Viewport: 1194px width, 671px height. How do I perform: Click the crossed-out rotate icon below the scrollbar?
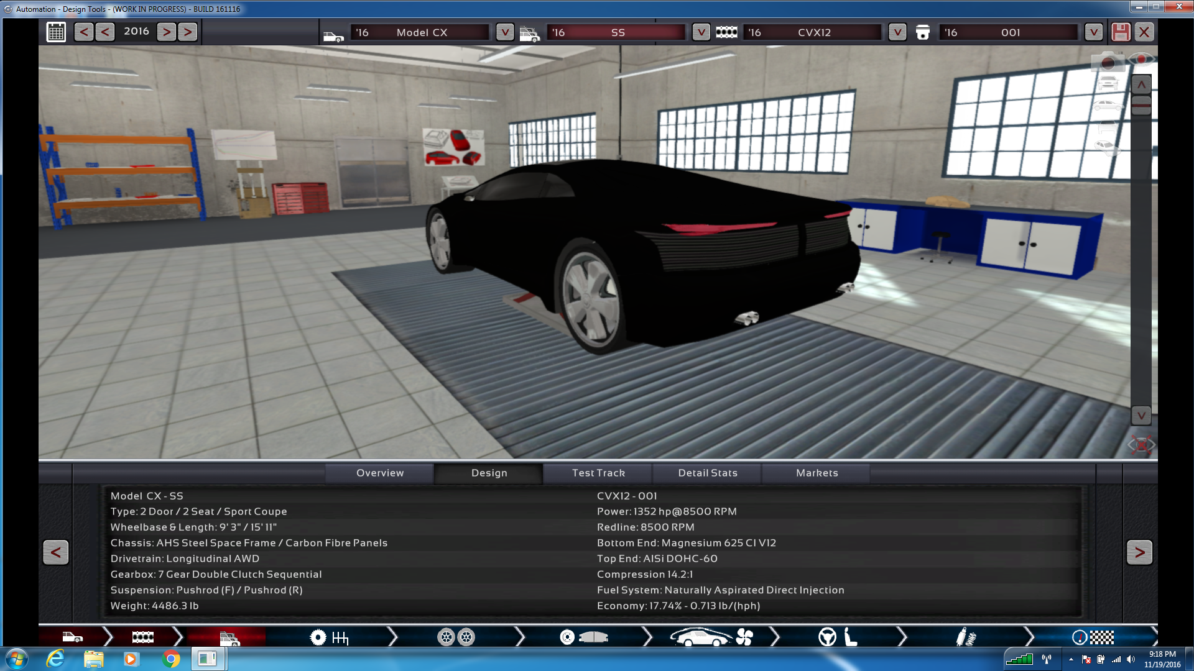[x=1141, y=444]
